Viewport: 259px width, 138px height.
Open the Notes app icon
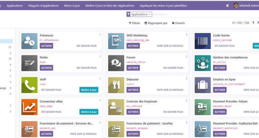29,63
